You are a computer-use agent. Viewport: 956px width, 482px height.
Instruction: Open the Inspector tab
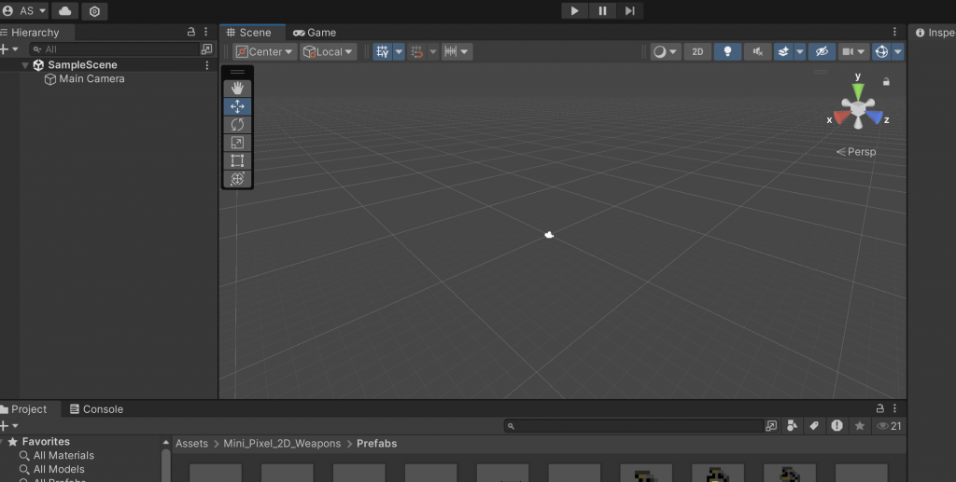coord(934,33)
